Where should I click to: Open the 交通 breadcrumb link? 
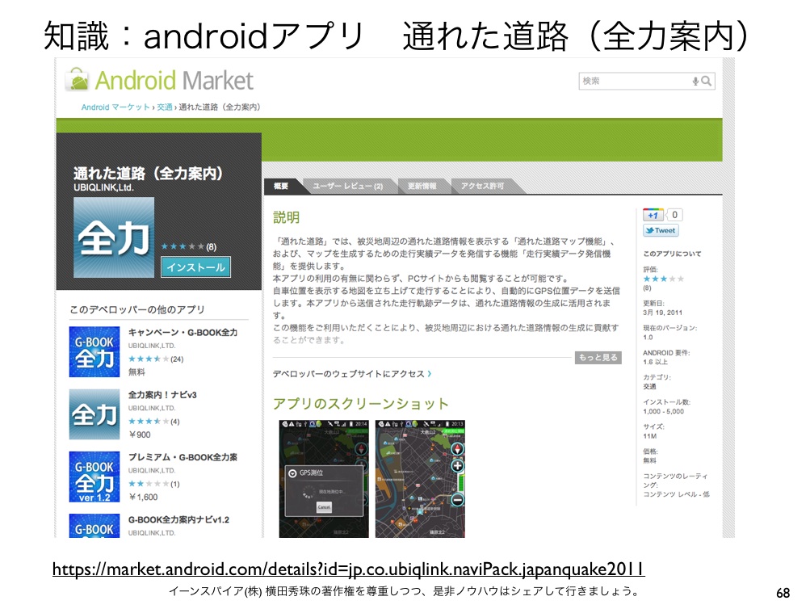click(164, 107)
